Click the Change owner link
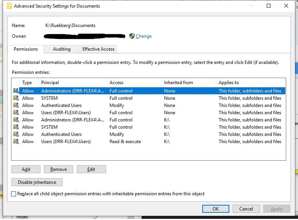The image size is (298, 220). pyautogui.click(x=144, y=36)
